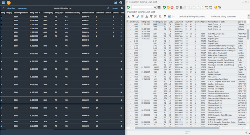Click the Sort descending icon in list toolbar
Image resolution: width=250 pixels, height=135 pixels.
coord(151,17)
